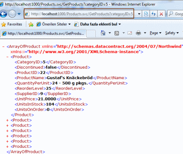Image resolution: width=183 pixels, height=154 pixels.
Task: Collapse the first expanded Product node
Action: pos(7,57)
